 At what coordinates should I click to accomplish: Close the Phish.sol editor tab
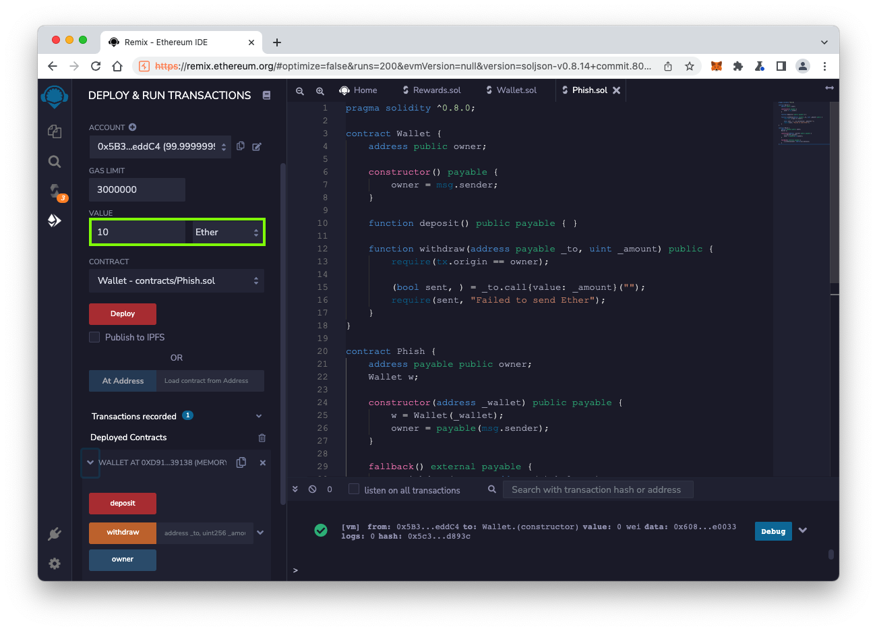click(616, 90)
